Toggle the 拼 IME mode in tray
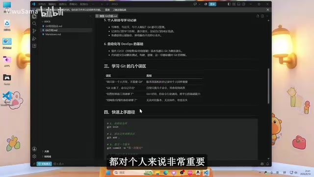 click(285, 173)
